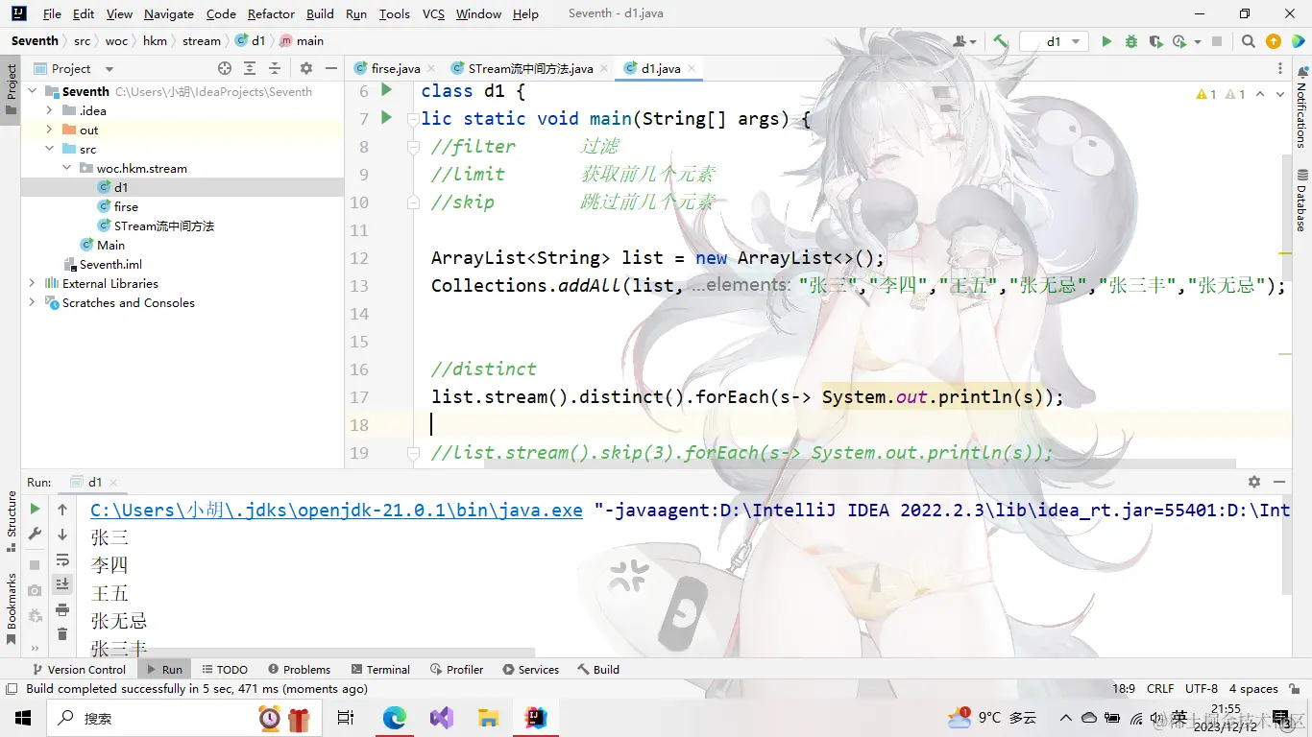Expand all nodes in the Project panel
Screen dimensions: 1312x737
pos(250,68)
